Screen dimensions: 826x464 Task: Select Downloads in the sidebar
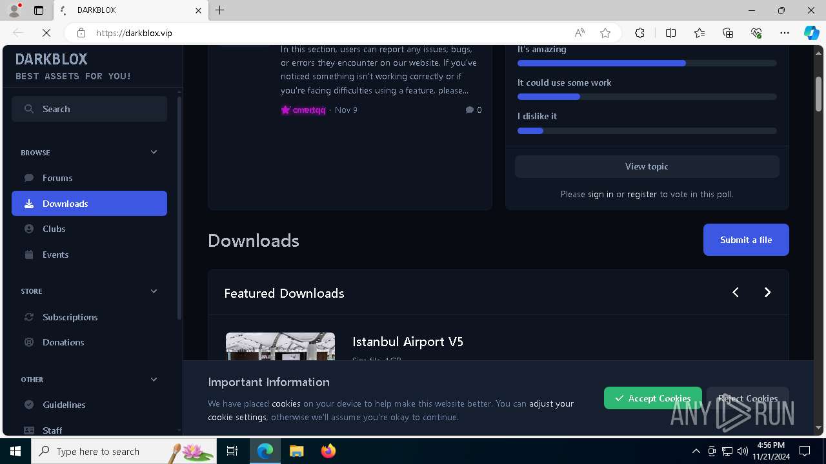(x=89, y=204)
